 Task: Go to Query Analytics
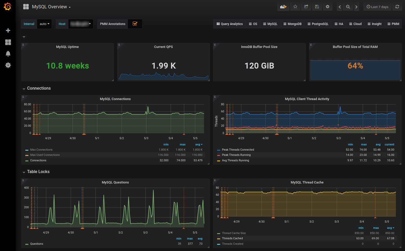tap(230, 24)
